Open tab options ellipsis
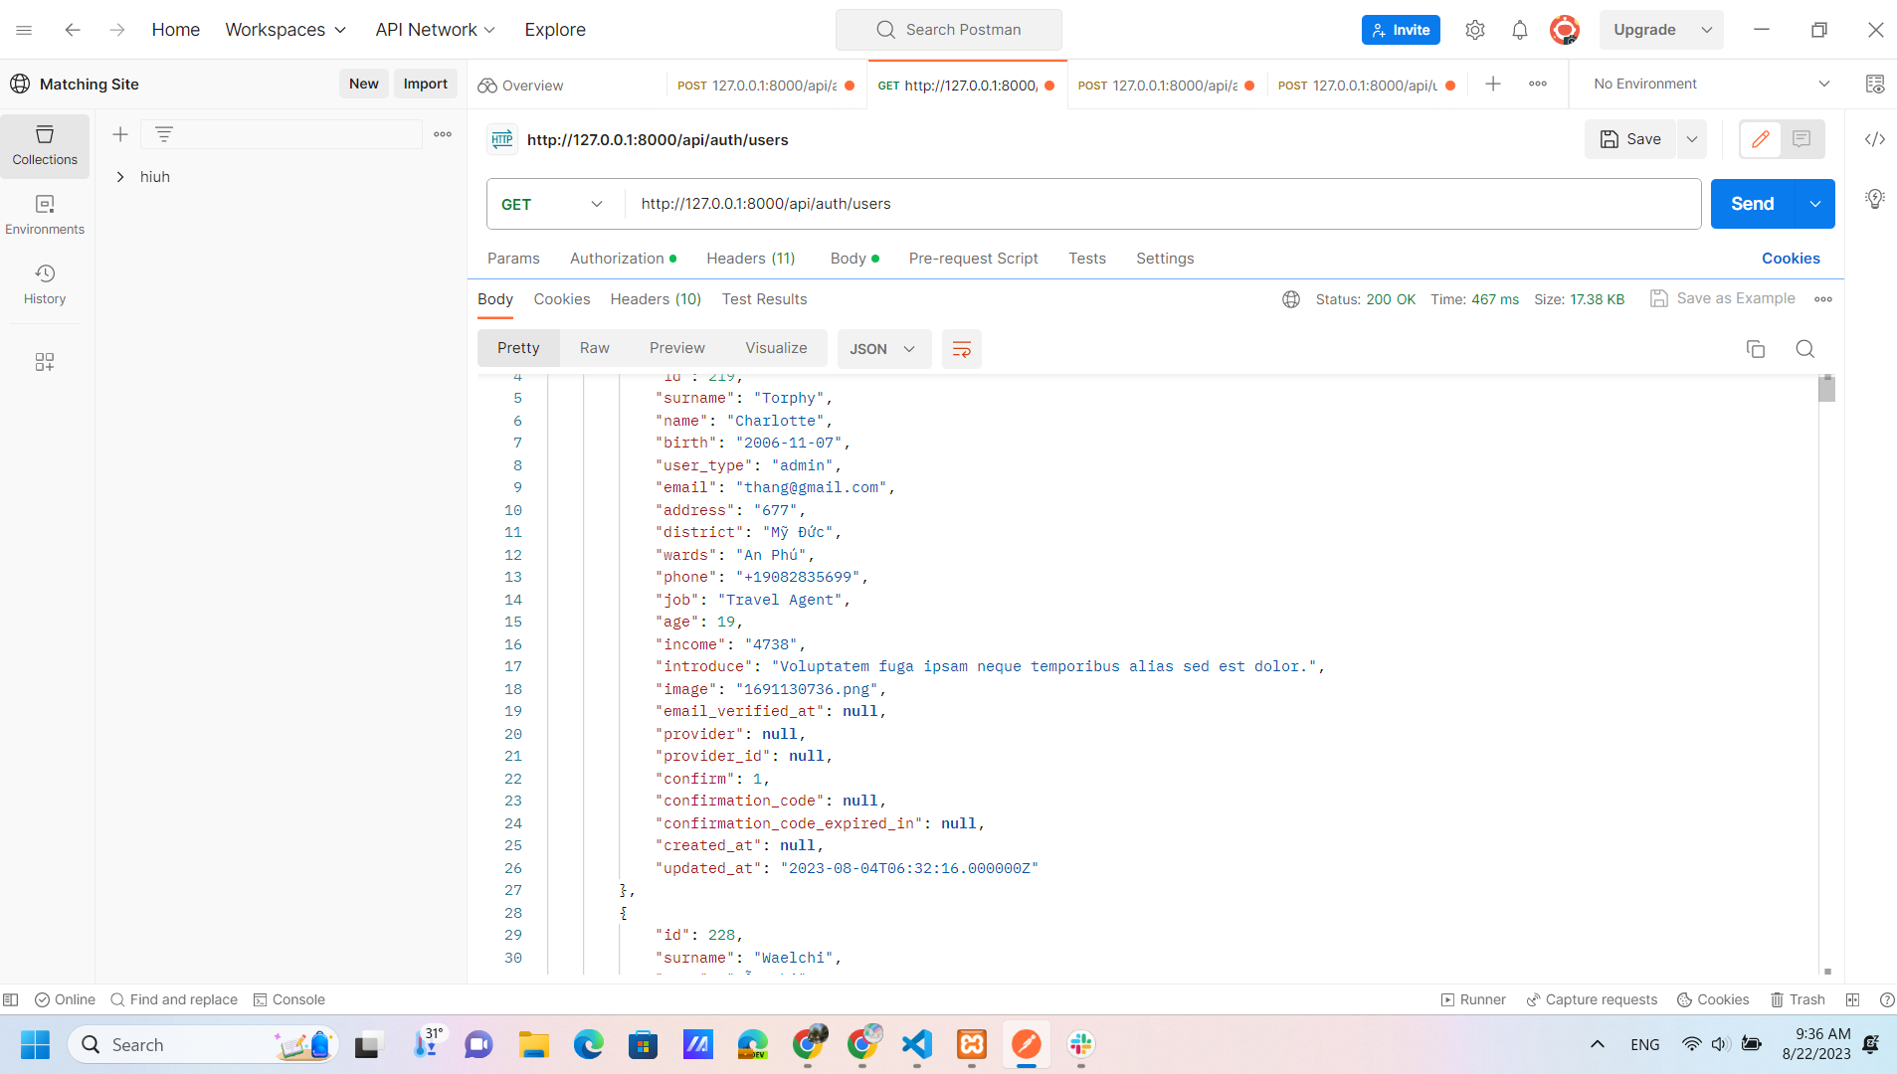1897x1074 pixels. [x=1538, y=85]
